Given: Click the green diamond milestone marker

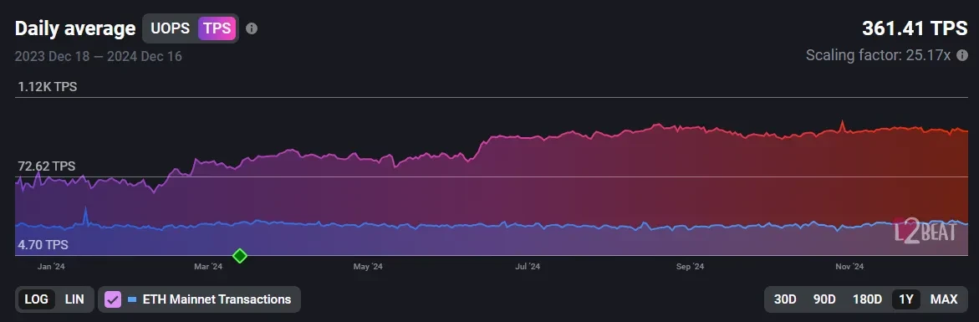Looking at the screenshot, I should tap(240, 255).
